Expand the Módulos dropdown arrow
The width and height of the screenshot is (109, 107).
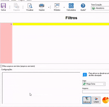[64, 7]
